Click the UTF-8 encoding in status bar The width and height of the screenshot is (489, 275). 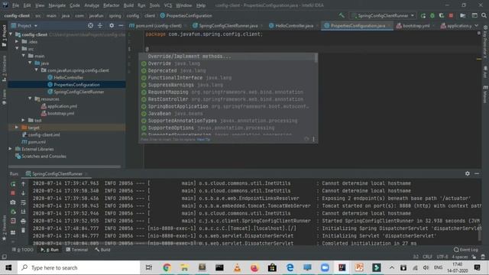coord(442,257)
